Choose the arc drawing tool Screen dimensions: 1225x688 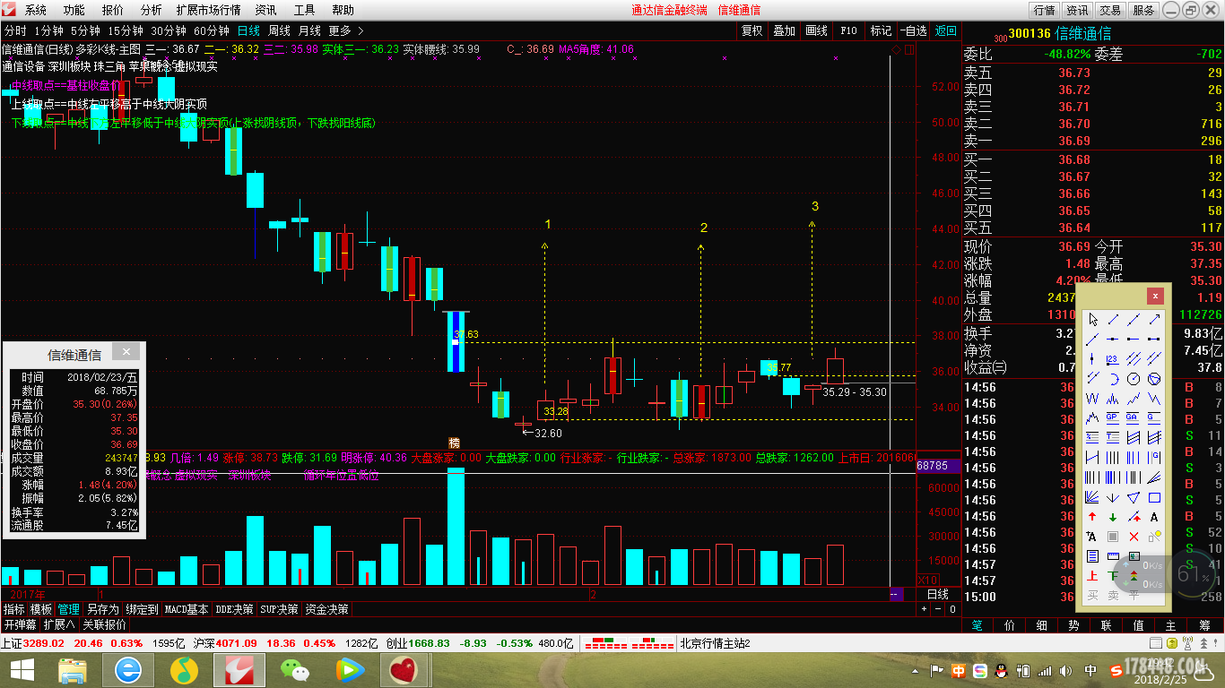[1113, 379]
